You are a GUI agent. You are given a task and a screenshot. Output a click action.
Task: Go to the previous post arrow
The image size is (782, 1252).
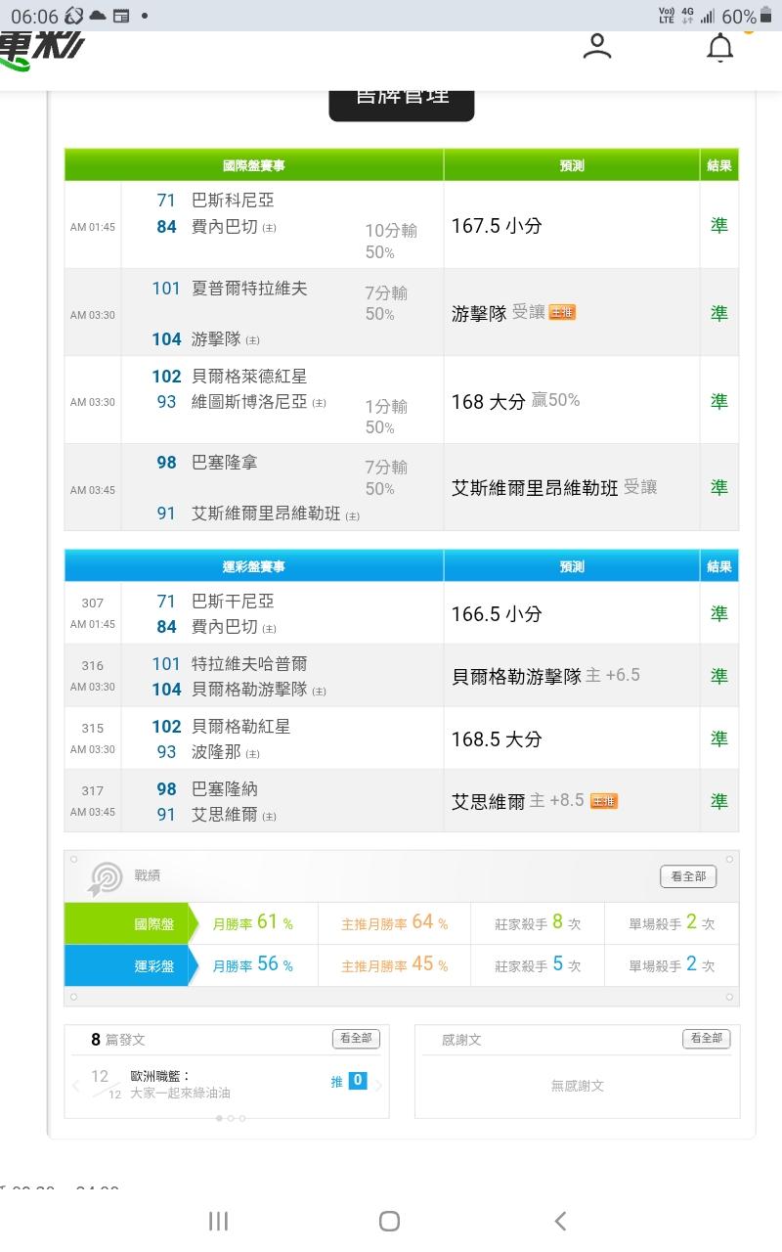[76, 1085]
